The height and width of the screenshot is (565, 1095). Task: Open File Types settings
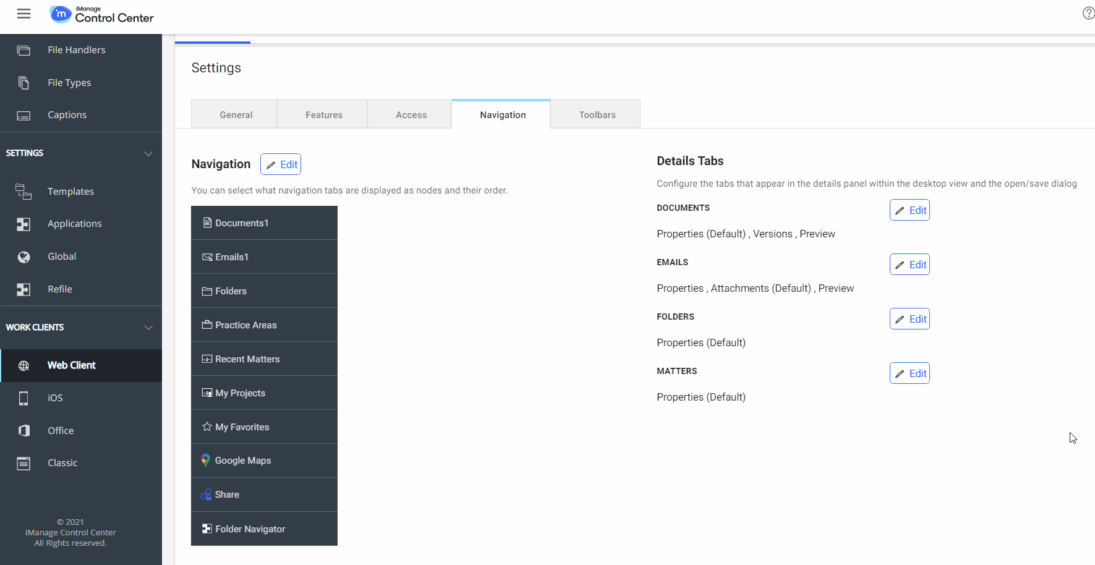[69, 82]
